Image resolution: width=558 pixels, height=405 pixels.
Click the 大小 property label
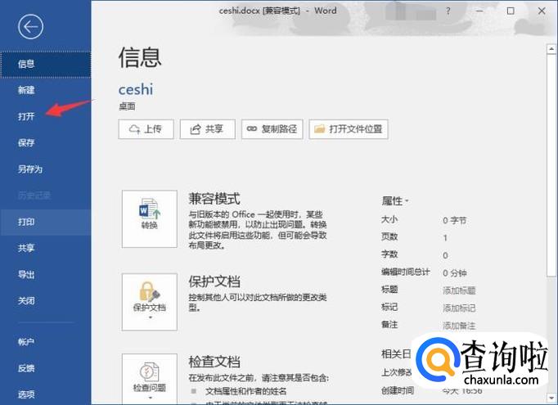[x=389, y=219]
